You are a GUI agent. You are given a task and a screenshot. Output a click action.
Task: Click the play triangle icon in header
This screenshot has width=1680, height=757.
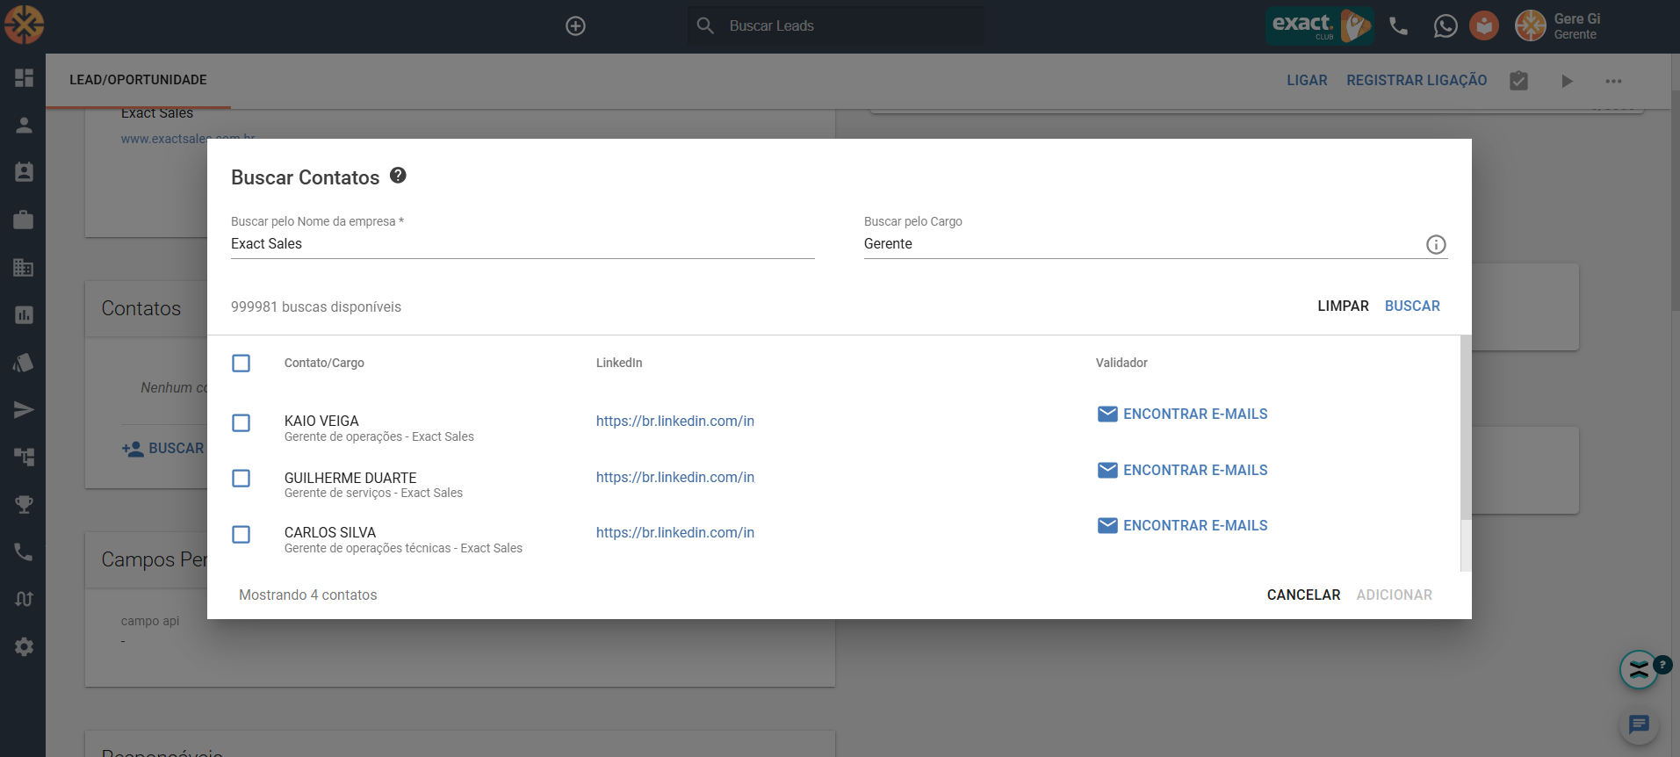click(1567, 81)
